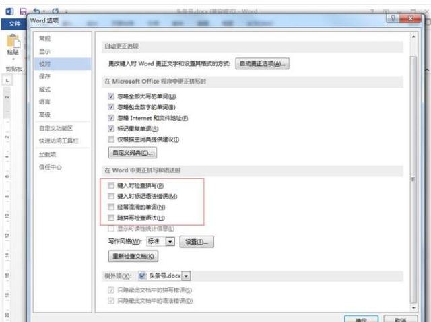
Task: Click scrollbar down arrow in options panel
Action: coord(413,308)
